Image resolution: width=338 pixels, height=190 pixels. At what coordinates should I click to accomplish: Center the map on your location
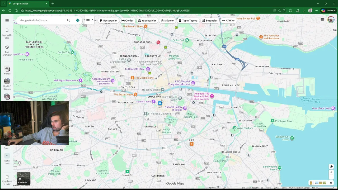tap(331, 167)
